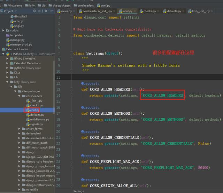Screen dimensions: 223x193
Task: Open the Project view mode dropdown
Action: point(16,11)
